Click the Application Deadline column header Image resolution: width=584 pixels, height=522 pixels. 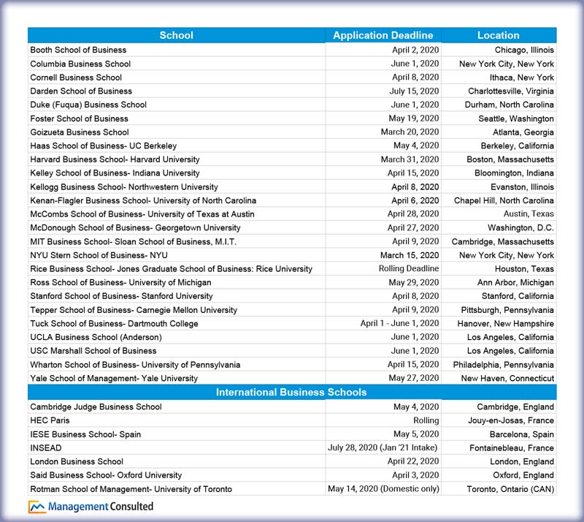pos(383,35)
